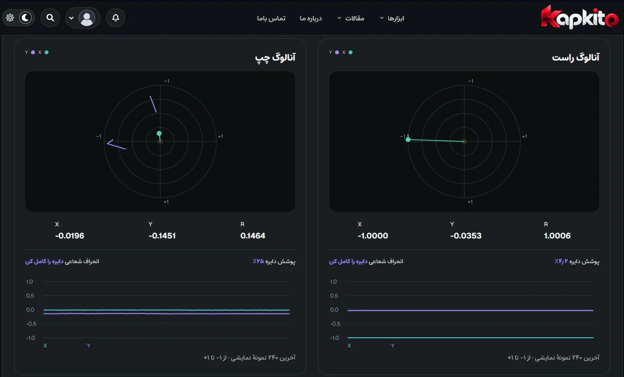This screenshot has width=624, height=377.
Task: Expand the مقالات menu
Action: (351, 18)
